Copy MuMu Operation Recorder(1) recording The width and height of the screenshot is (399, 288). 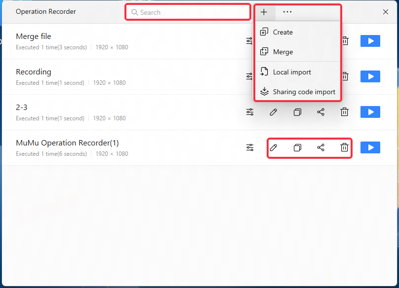[x=297, y=147]
